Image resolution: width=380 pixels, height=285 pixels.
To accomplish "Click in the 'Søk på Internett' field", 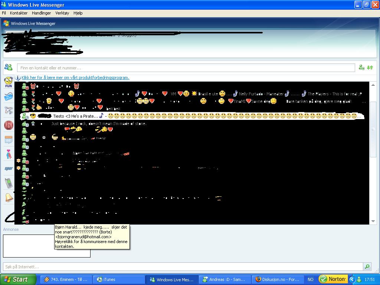I will (x=183, y=267).
